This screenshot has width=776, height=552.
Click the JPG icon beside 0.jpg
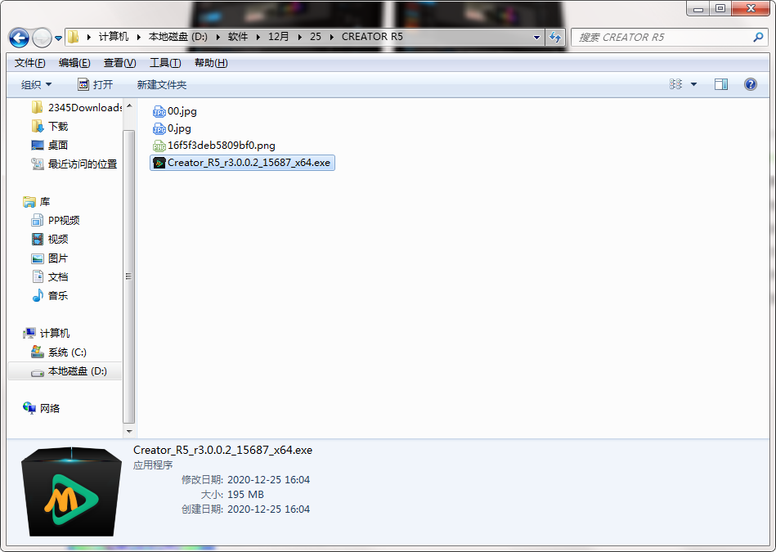coord(159,128)
